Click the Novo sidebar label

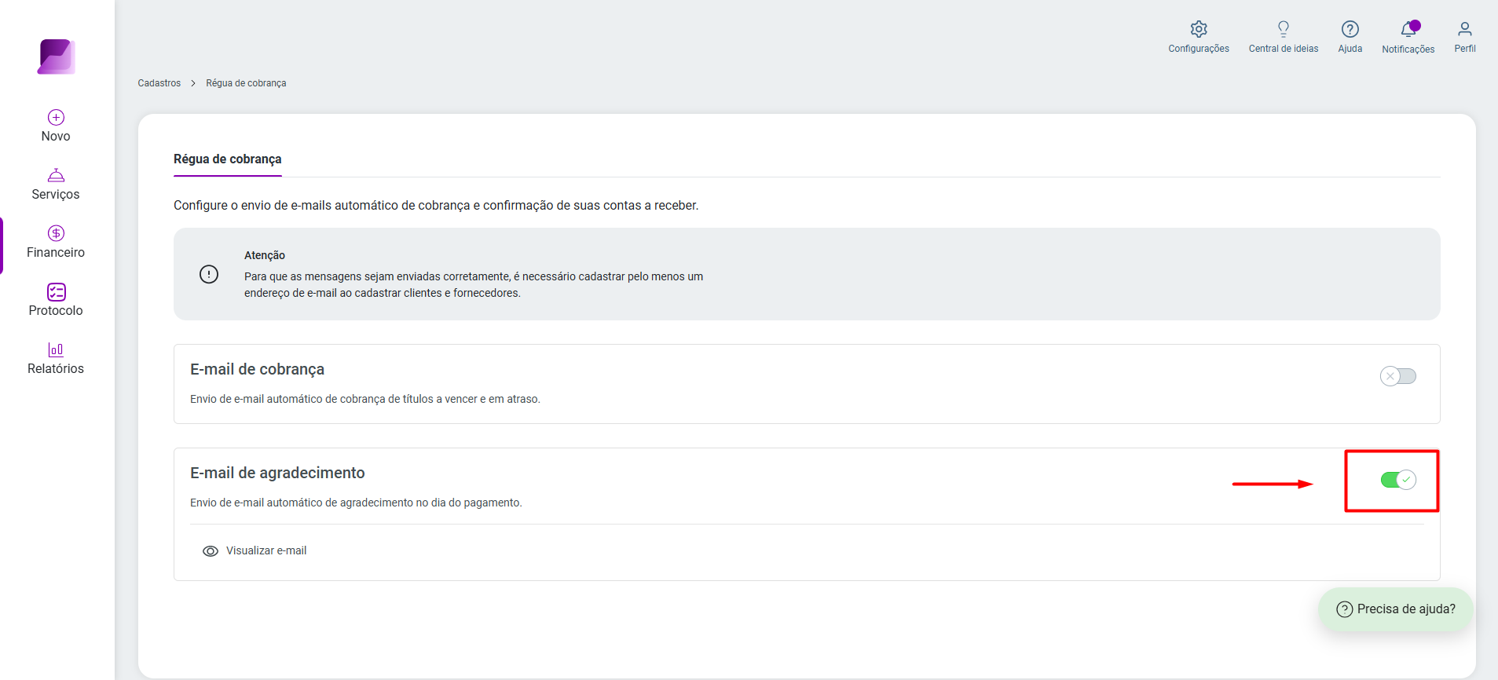[56, 137]
